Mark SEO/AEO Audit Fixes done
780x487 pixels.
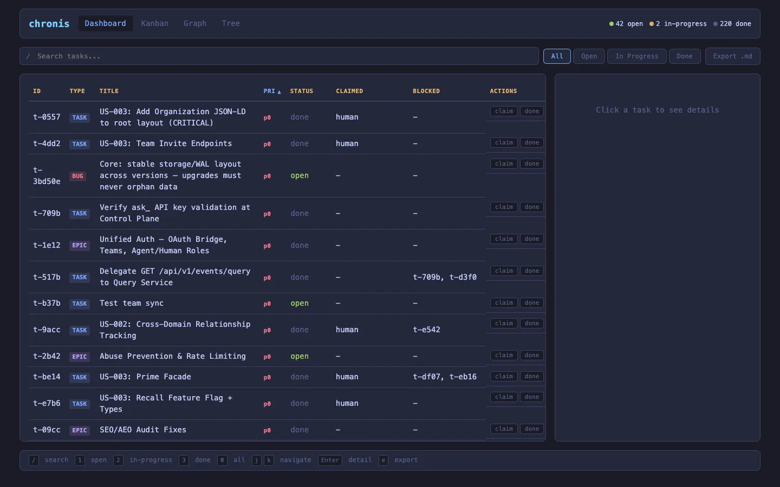tap(532, 429)
